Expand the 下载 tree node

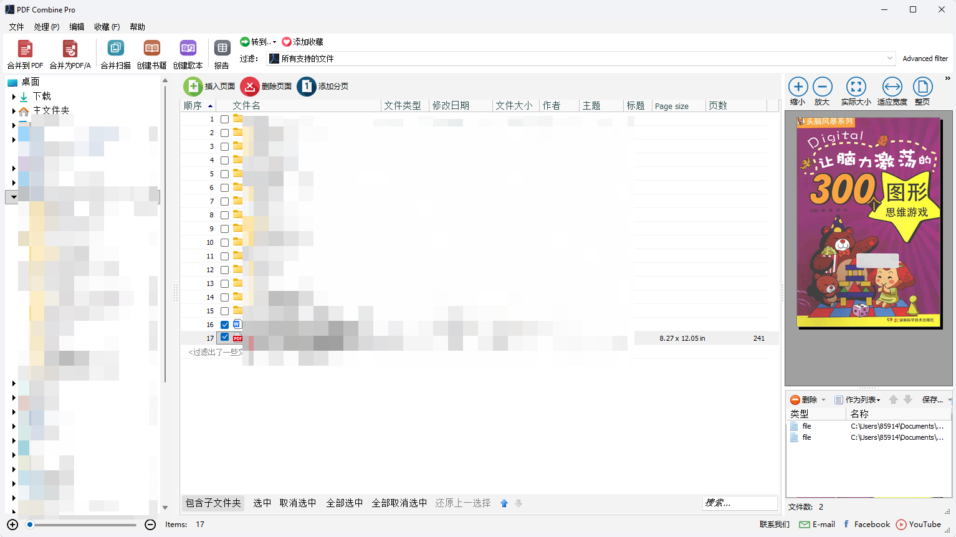click(14, 97)
